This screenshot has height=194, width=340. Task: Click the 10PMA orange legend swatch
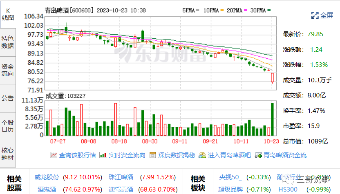pos(222,10)
